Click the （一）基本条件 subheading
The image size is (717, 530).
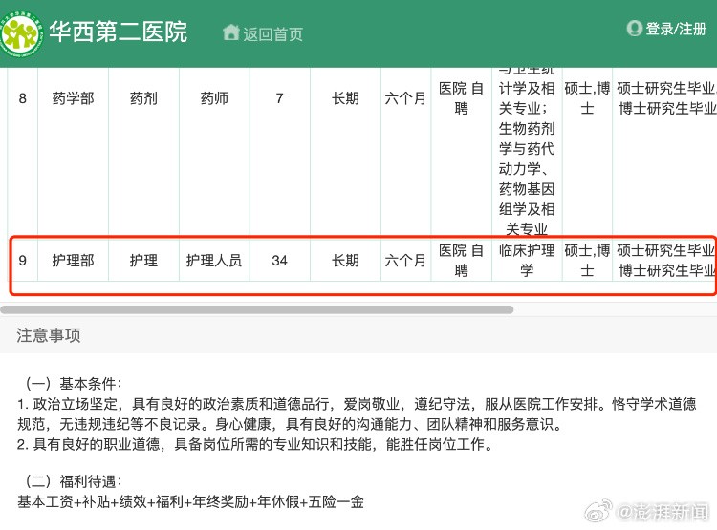click(x=70, y=383)
